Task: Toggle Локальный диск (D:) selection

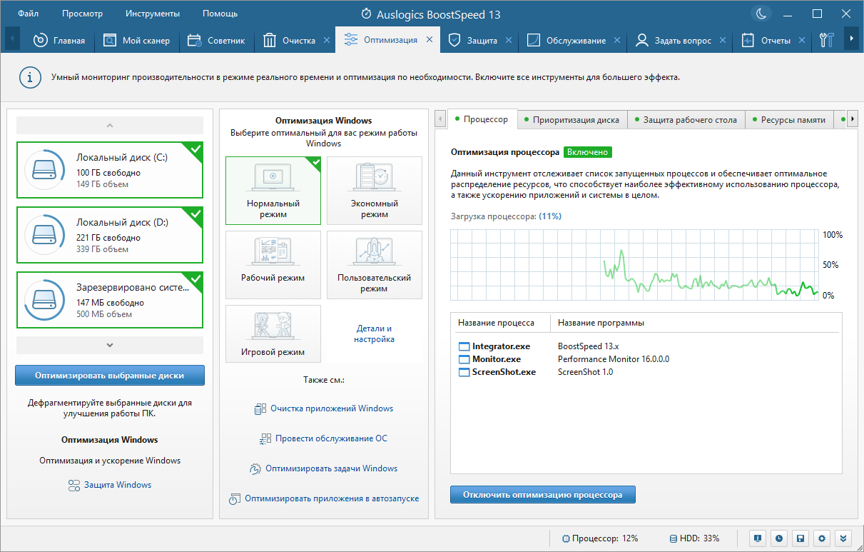Action: pyautogui.click(x=110, y=235)
